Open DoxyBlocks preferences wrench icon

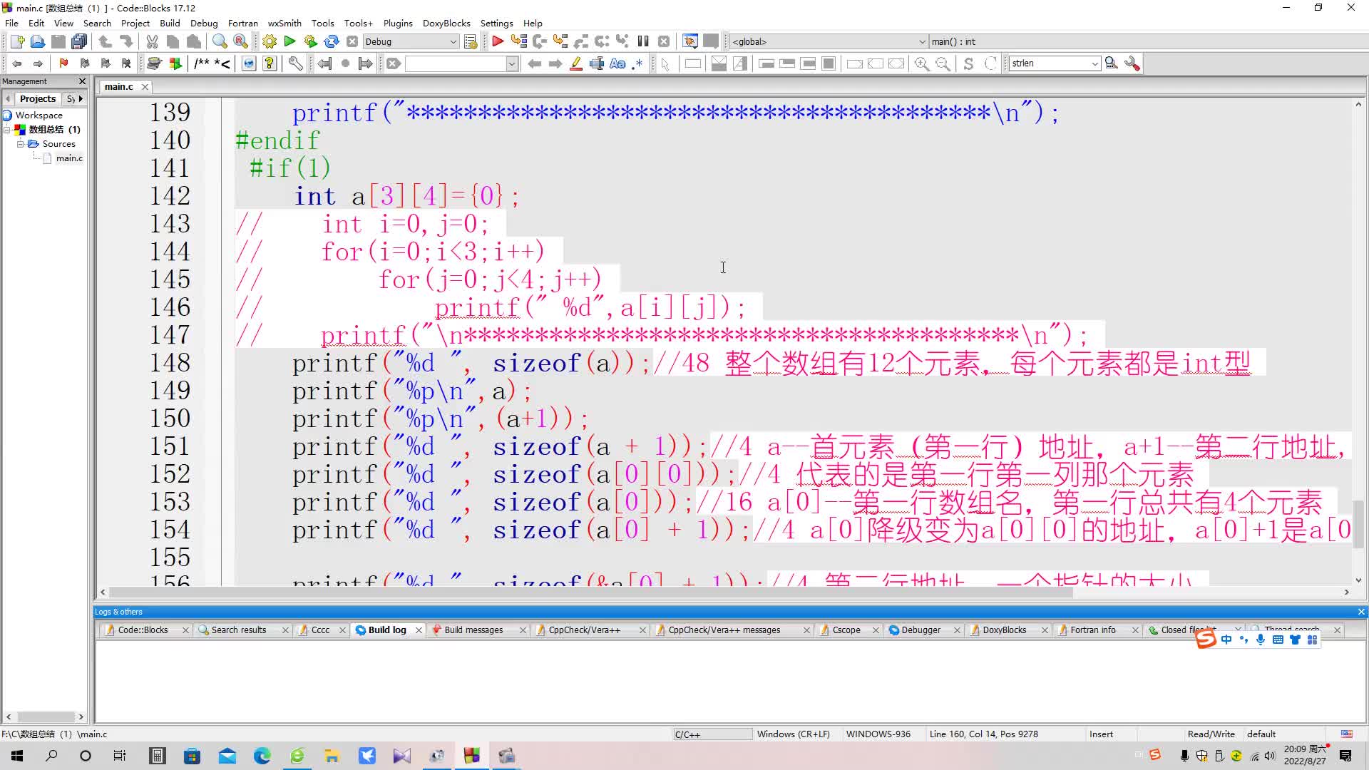coord(295,63)
